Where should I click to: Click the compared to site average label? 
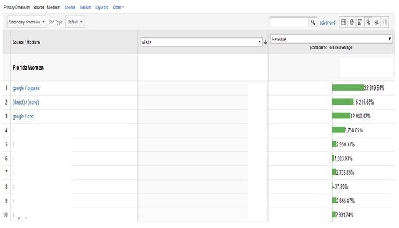pyautogui.click(x=332, y=47)
